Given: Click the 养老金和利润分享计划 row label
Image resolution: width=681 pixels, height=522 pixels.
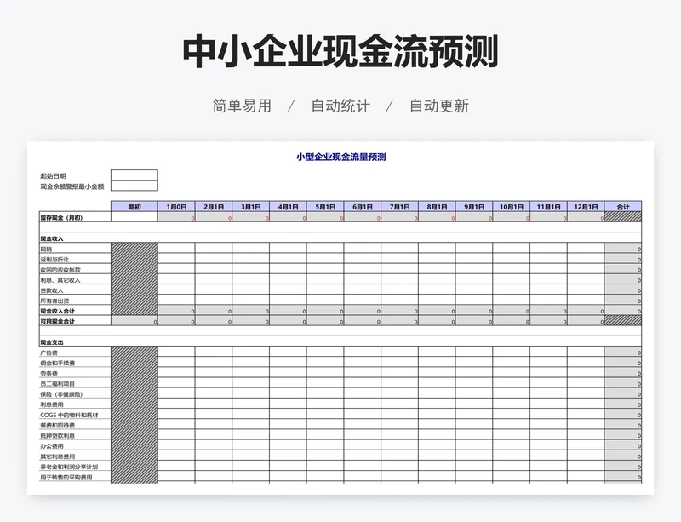Looking at the screenshot, I should [69, 467].
